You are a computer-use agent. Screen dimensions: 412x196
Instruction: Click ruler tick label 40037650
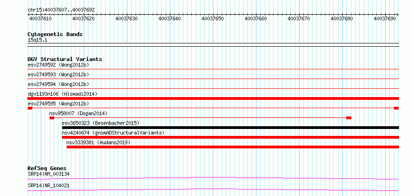pos(212,18)
